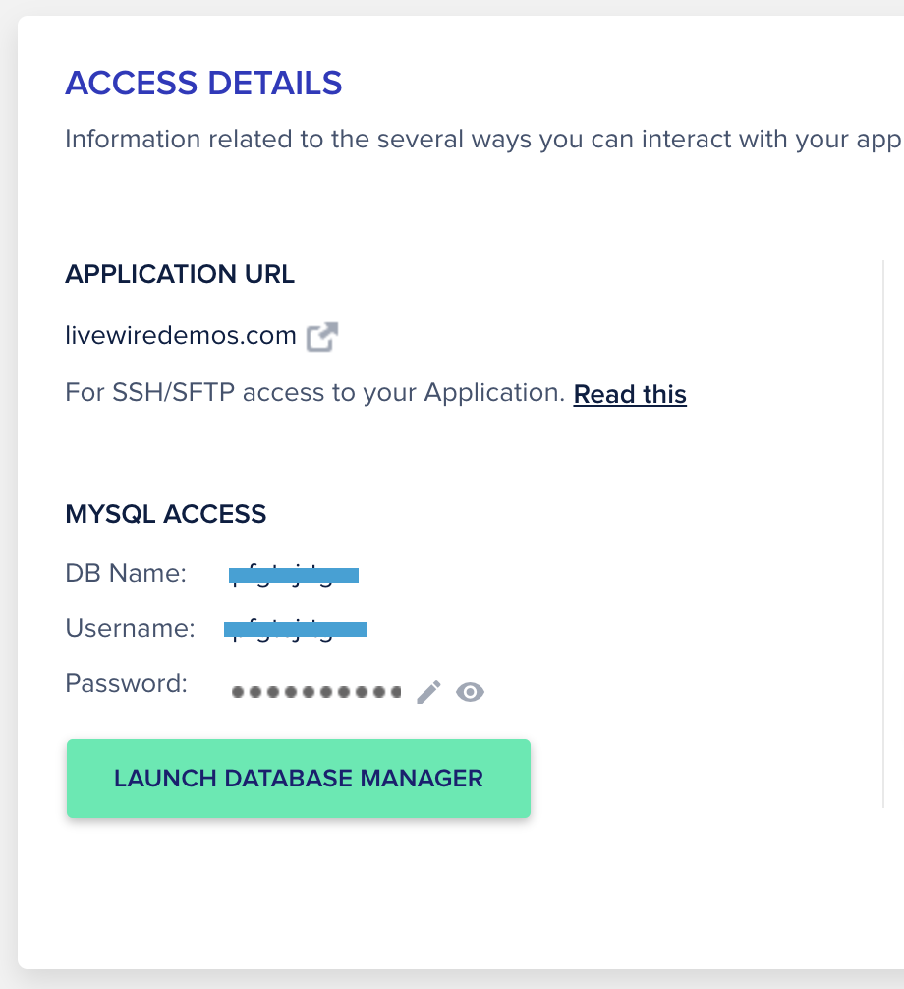Select the redacted Username value
Screen dimensions: 904x989
click(296, 629)
